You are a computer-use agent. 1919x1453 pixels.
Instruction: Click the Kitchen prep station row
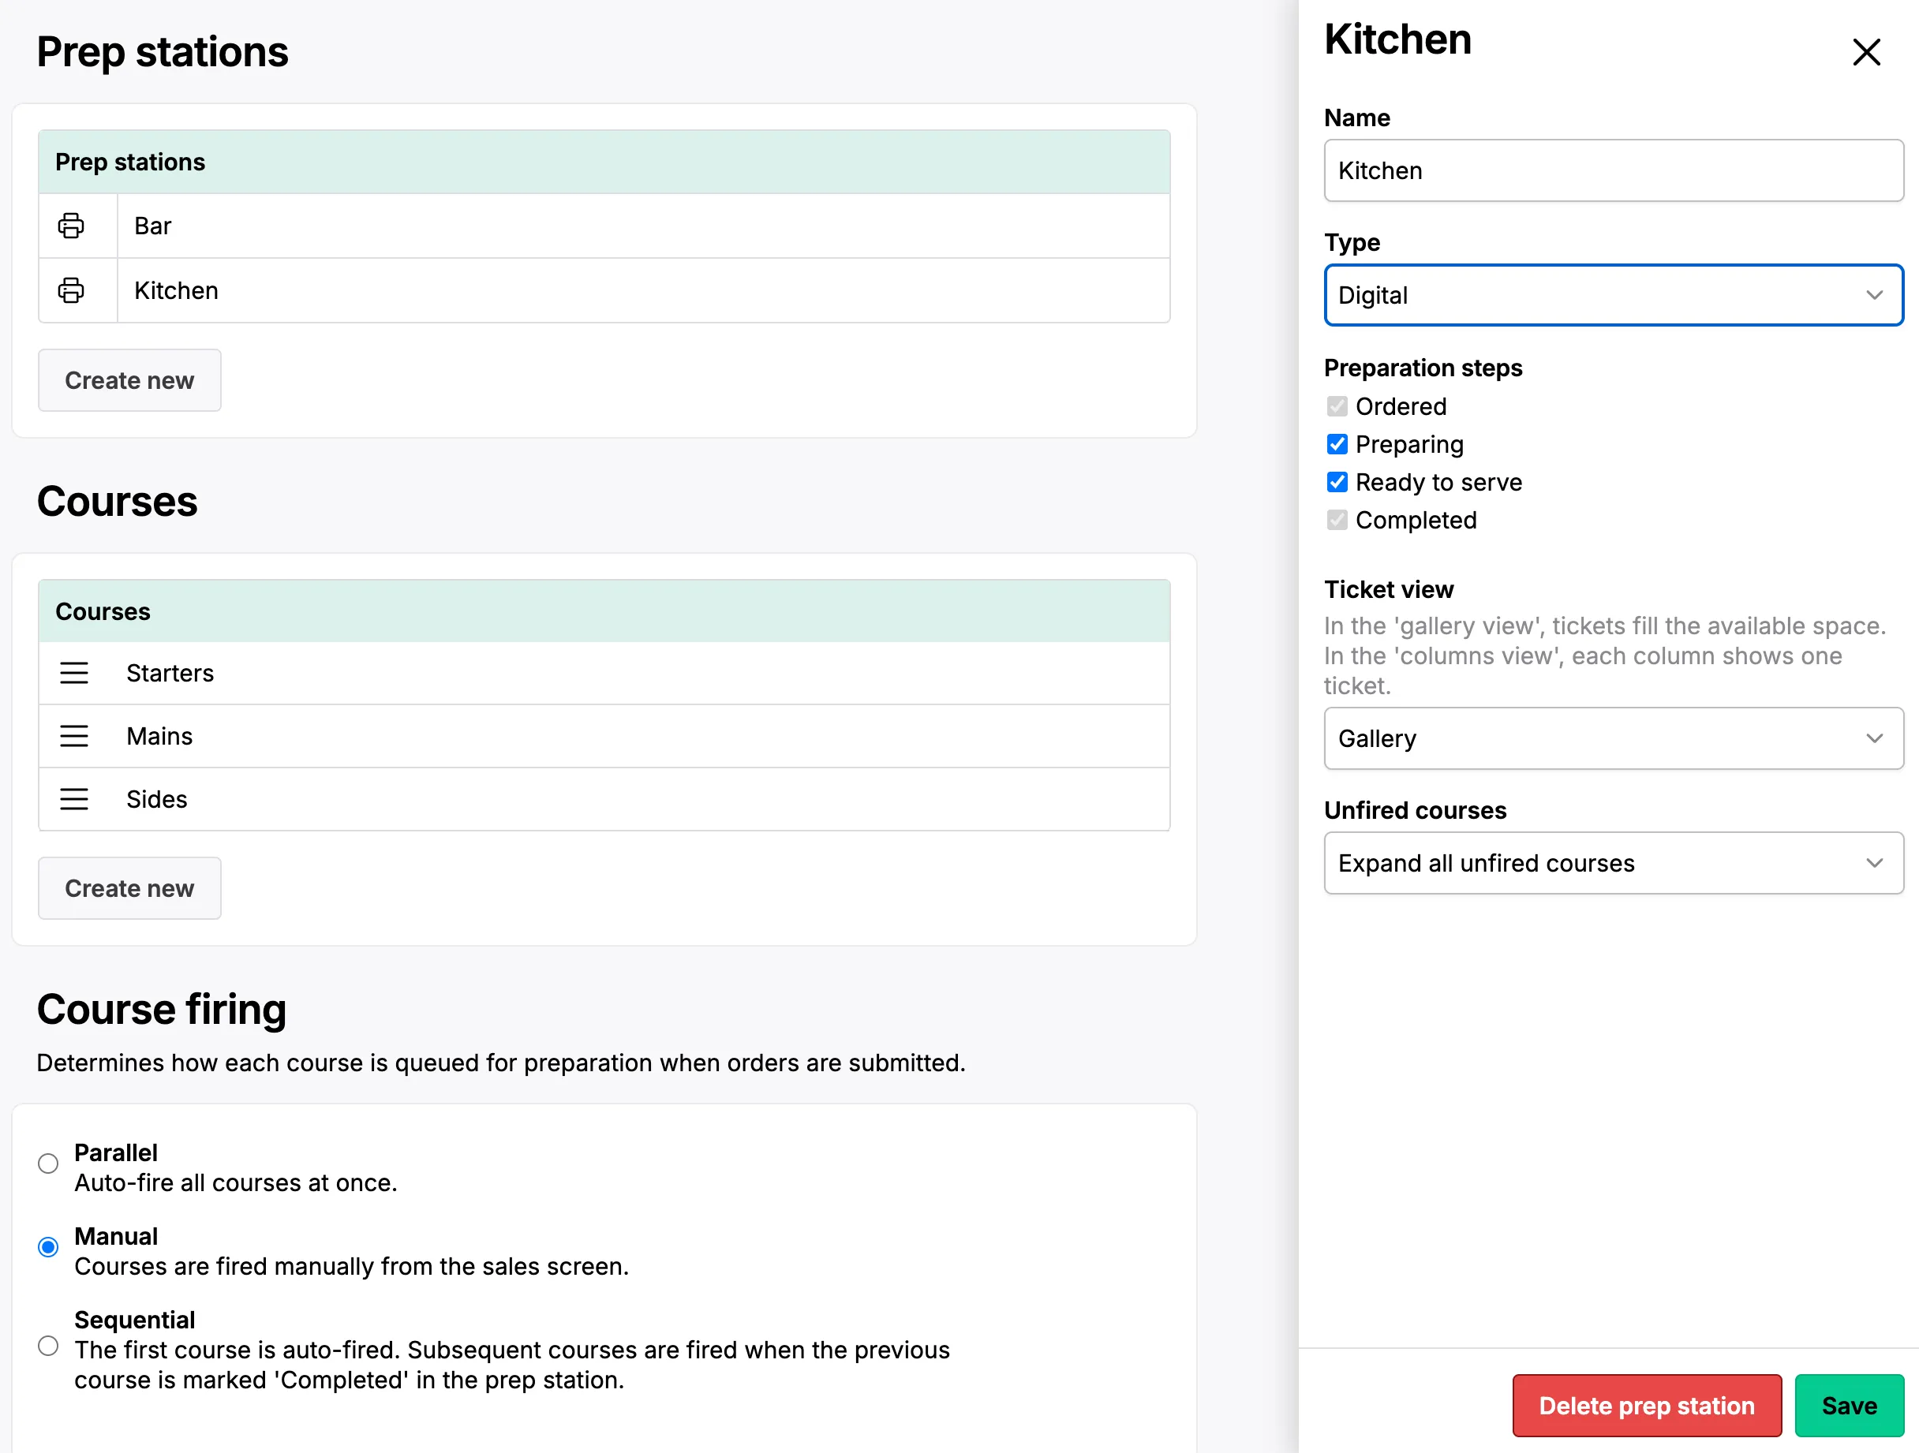pos(606,290)
